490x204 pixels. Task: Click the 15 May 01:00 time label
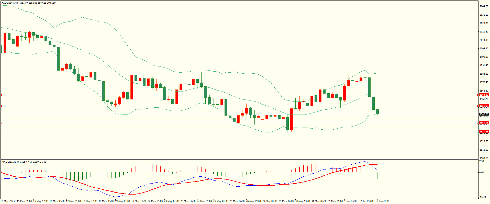(x=24, y=201)
